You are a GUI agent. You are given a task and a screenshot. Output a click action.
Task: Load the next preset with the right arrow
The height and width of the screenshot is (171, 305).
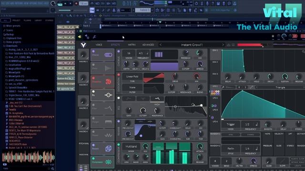click(x=223, y=45)
